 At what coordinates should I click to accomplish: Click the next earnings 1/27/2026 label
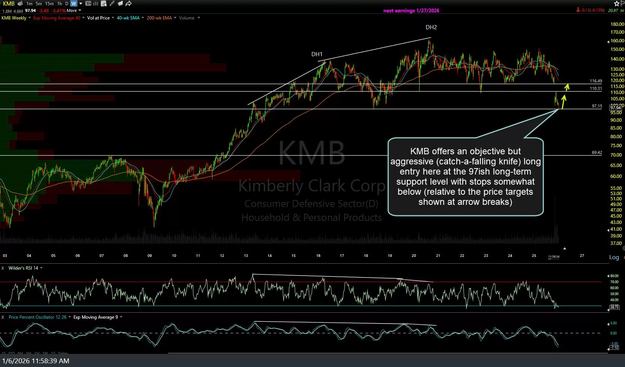pyautogui.click(x=411, y=10)
